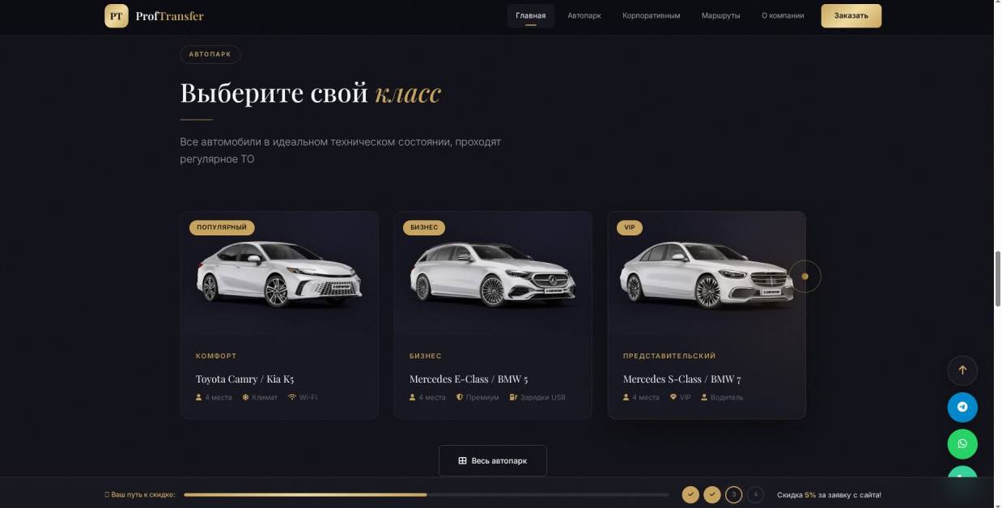
Task: Click the discount progress bar
Action: tap(432, 494)
